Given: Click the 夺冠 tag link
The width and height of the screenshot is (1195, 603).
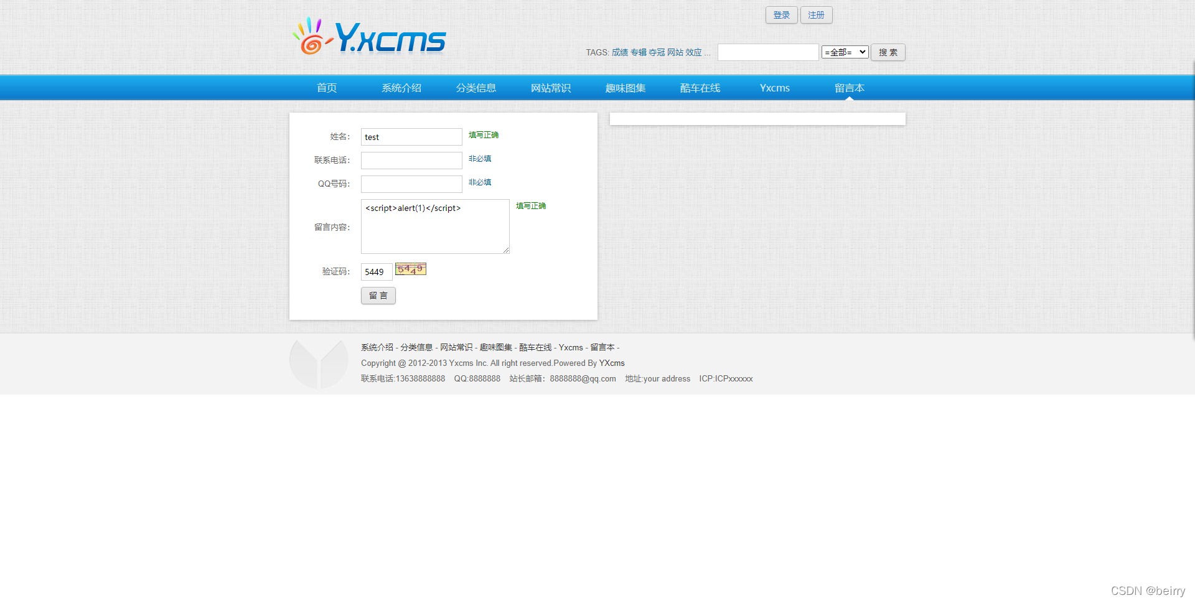Looking at the screenshot, I should click(657, 52).
